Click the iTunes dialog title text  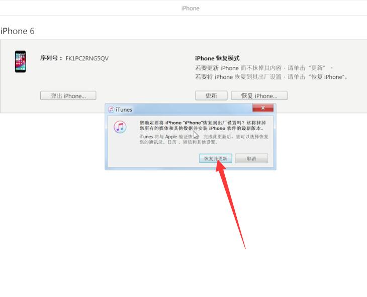point(124,110)
